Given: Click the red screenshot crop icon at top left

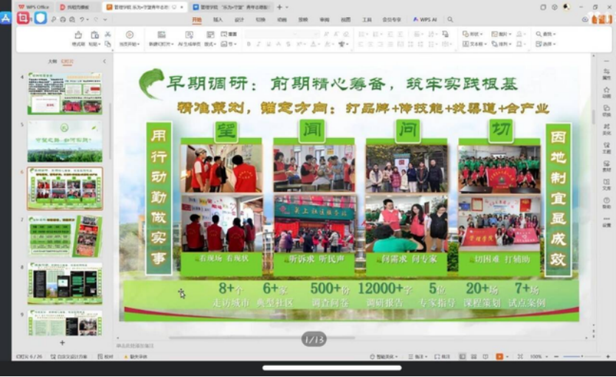Looking at the screenshot, I should coord(23,18).
